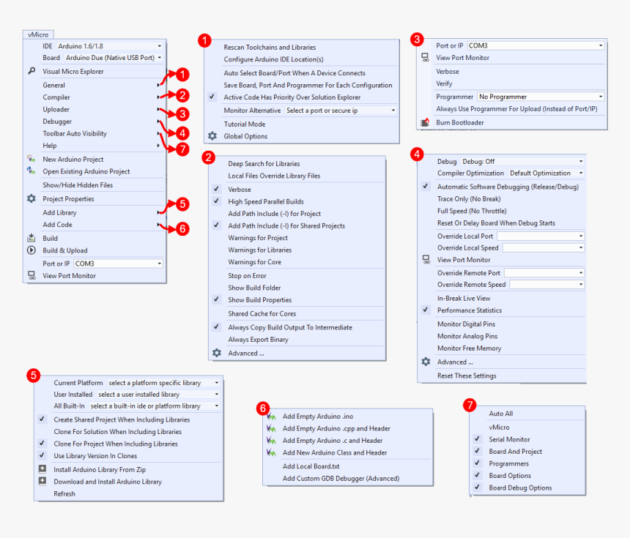Click Auto All in toolbar visibility menu

point(501,414)
